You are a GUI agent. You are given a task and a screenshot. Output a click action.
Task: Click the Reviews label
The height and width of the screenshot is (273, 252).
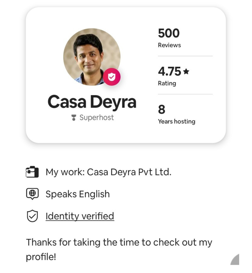169,45
